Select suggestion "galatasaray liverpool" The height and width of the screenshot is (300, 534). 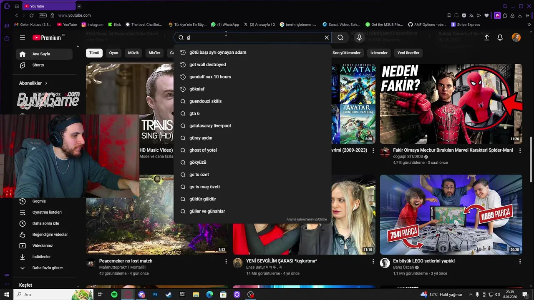252,126
